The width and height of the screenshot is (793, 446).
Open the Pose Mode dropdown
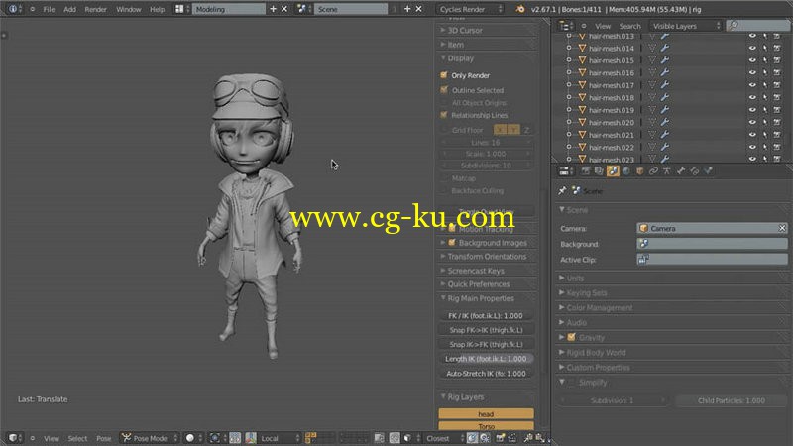(150, 438)
